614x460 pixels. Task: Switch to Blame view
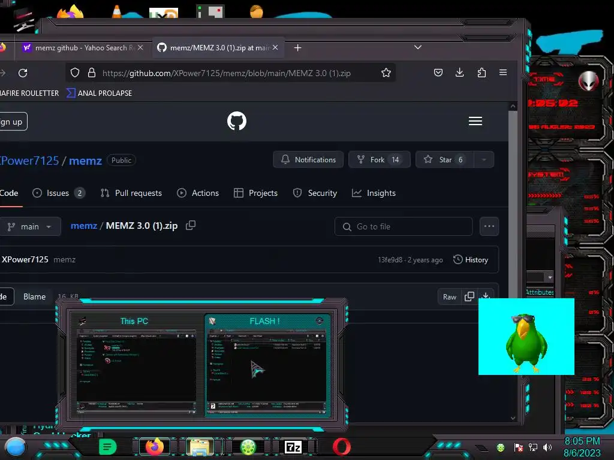[x=34, y=297]
